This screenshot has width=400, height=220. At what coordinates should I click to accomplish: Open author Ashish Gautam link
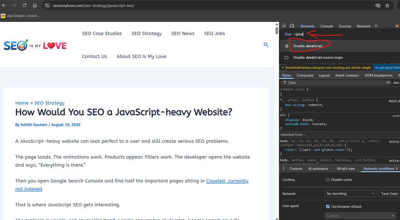34,125
